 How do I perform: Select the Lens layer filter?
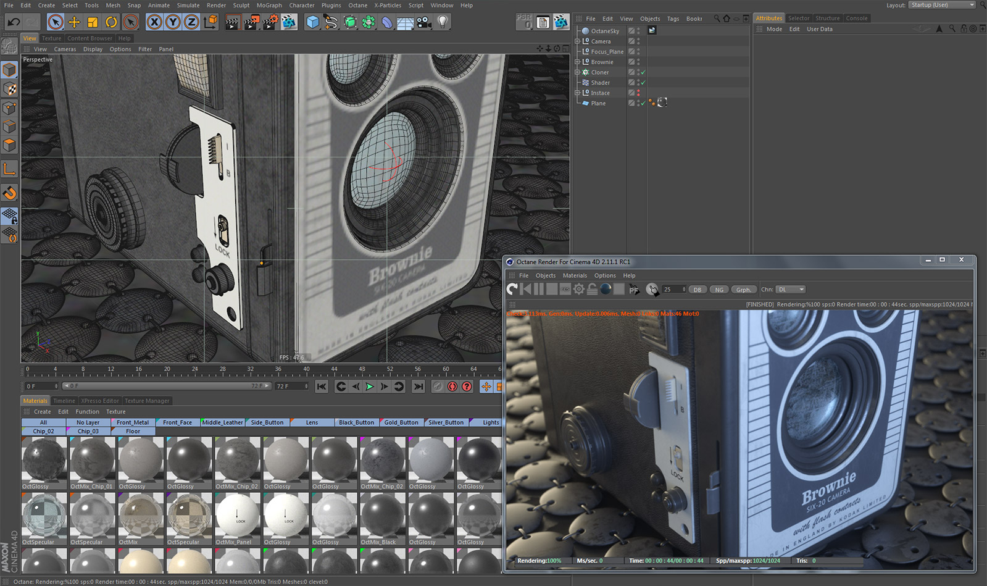pyautogui.click(x=312, y=422)
